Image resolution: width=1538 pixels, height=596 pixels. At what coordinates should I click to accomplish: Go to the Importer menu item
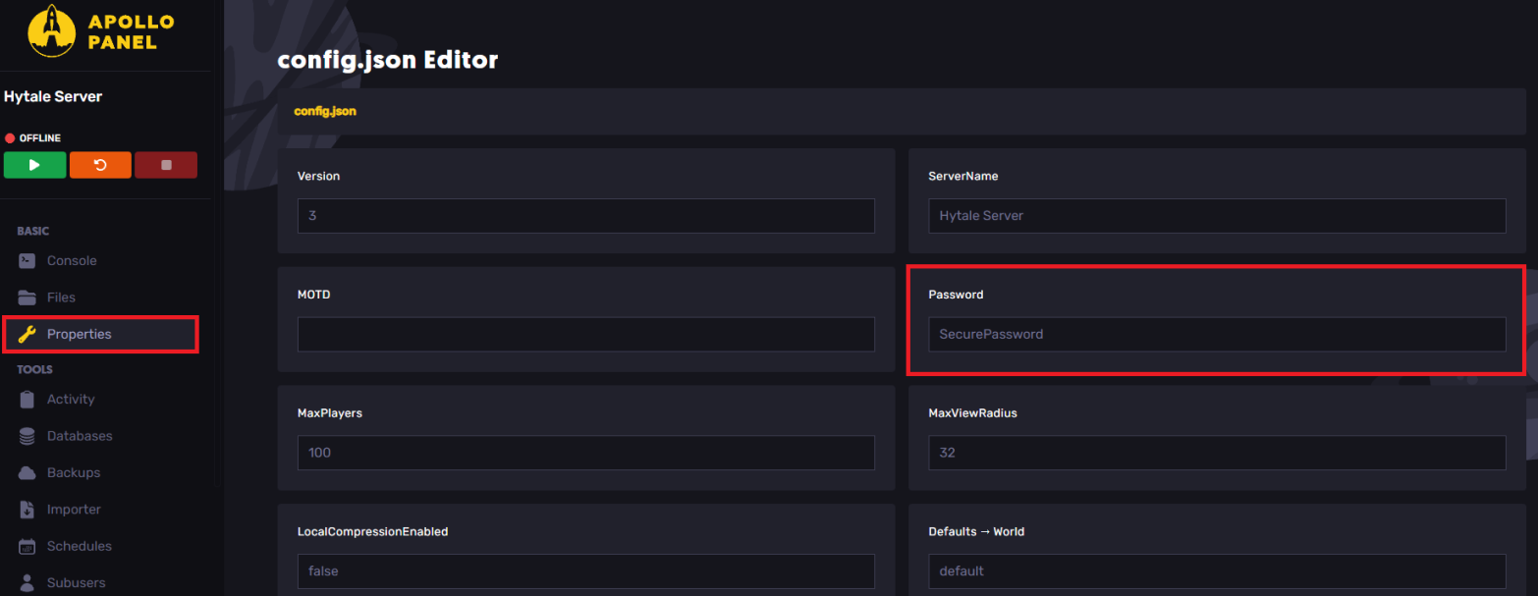74,510
